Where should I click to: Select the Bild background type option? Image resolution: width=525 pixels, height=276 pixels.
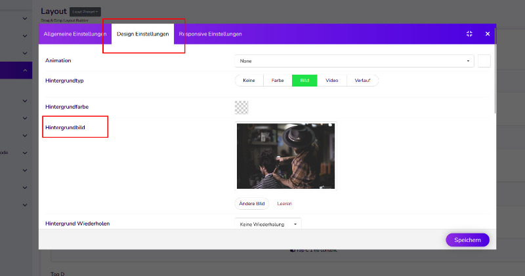pos(304,81)
